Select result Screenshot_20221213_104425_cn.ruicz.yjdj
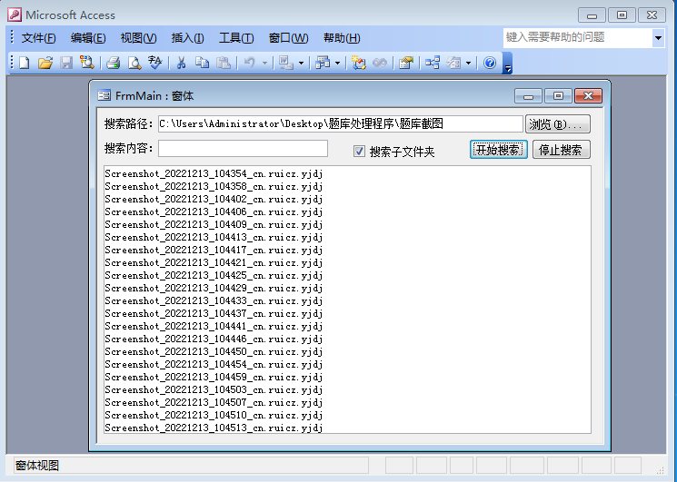The height and width of the screenshot is (482, 677). coord(214,275)
